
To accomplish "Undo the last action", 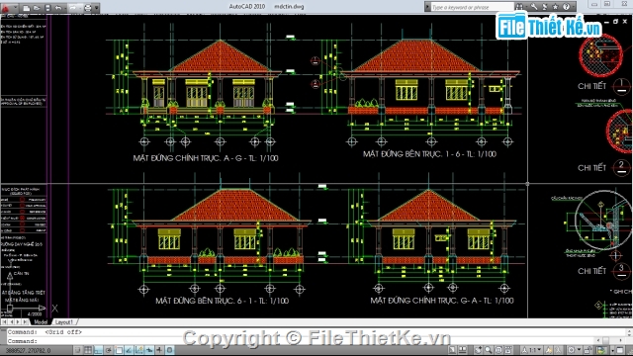I will (x=58, y=8).
